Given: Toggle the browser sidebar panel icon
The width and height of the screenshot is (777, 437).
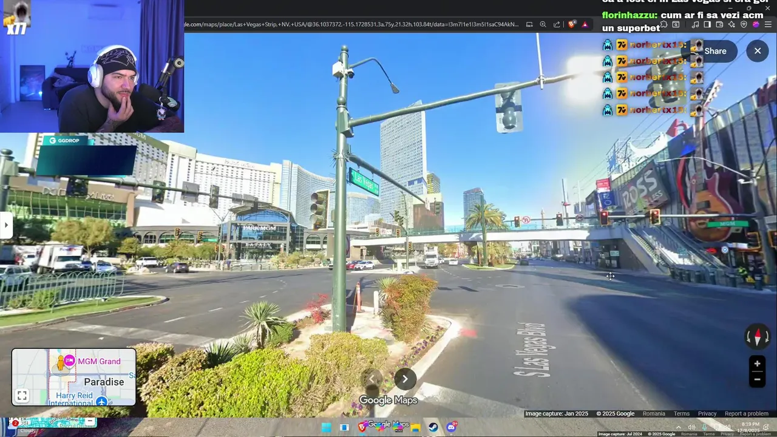Looking at the screenshot, I should [x=707, y=24].
